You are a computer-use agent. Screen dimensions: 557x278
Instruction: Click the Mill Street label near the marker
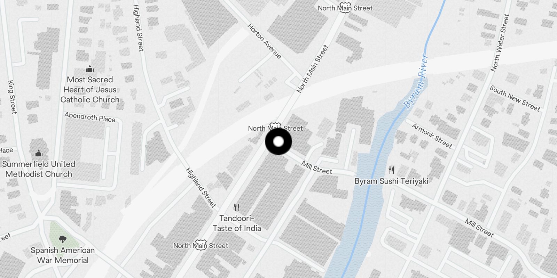tap(317, 167)
